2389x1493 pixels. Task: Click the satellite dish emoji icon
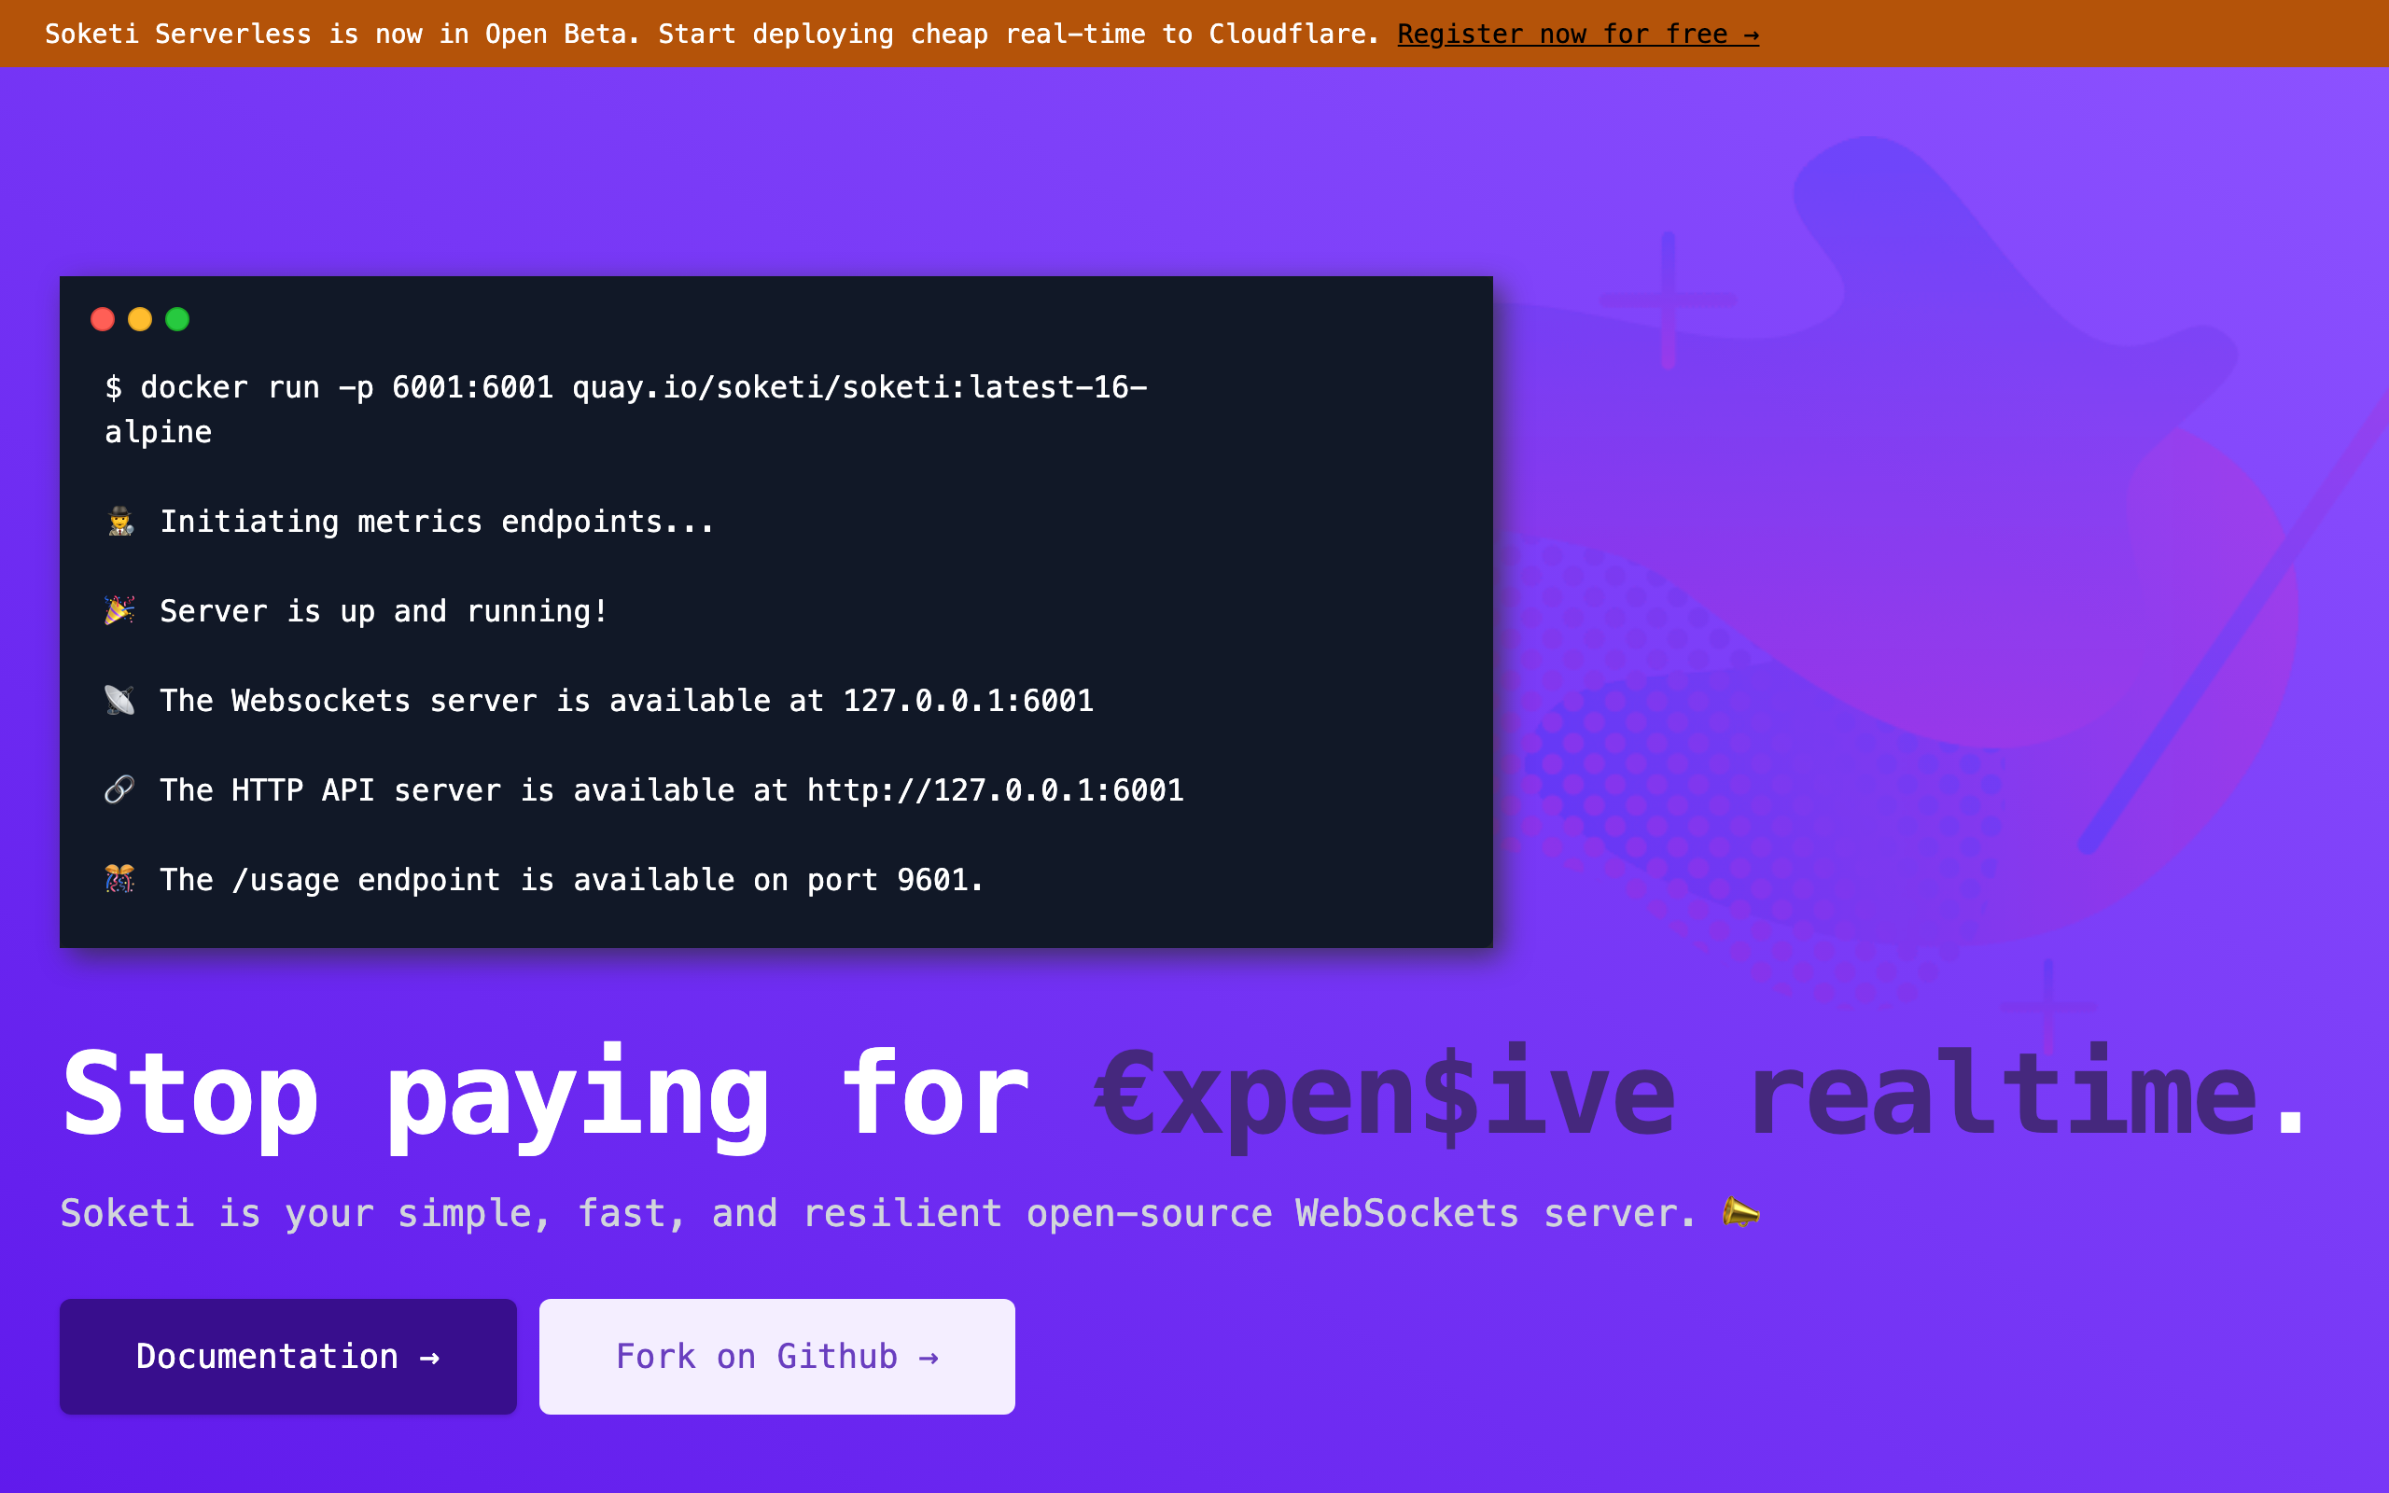[x=119, y=700]
